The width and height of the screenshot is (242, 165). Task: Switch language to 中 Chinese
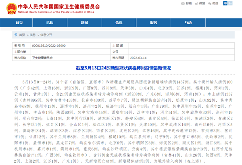[225, 3]
